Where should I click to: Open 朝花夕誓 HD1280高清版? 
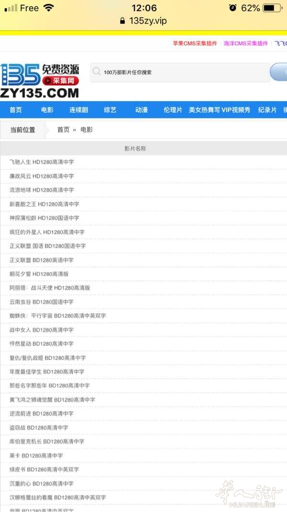[x=39, y=274]
